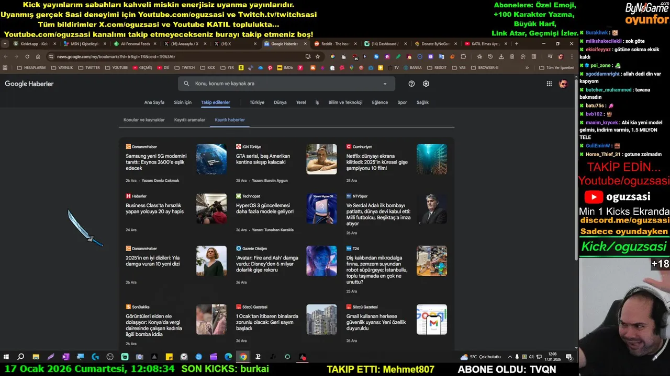
Task: Click the Google Haberler logo
Action: 29,84
